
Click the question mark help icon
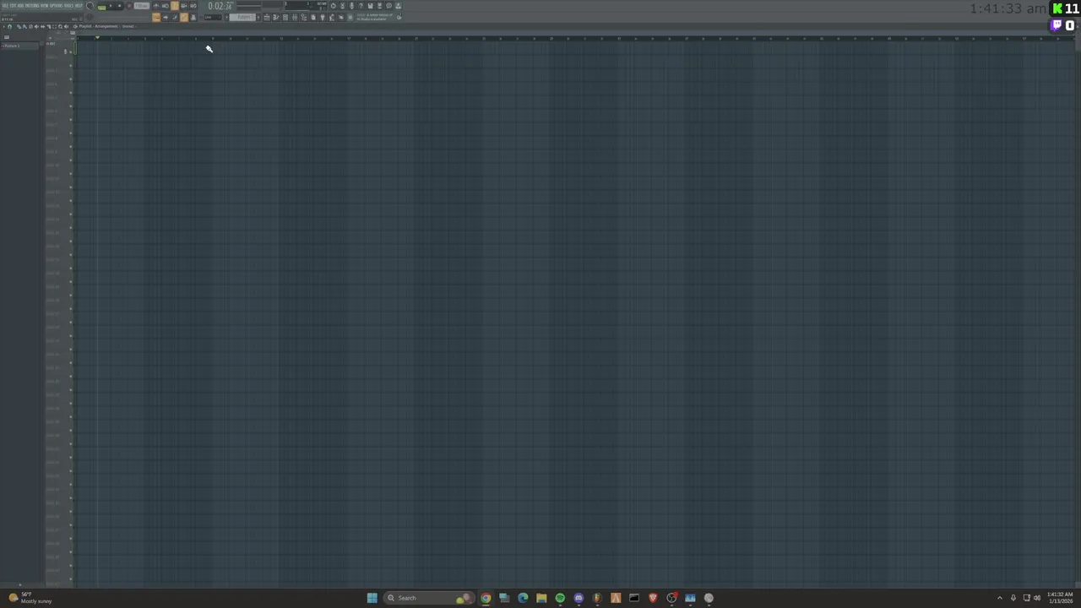(361, 6)
